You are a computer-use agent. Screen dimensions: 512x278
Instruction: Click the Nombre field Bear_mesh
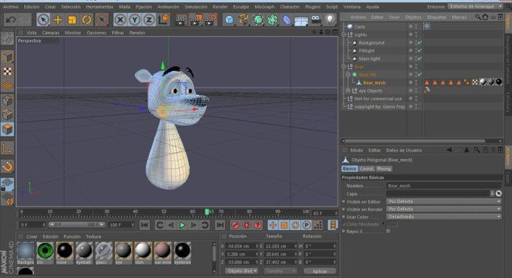[444, 186]
